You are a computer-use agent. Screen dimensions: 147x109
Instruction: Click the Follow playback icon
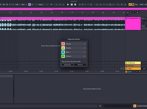click(51, 5)
